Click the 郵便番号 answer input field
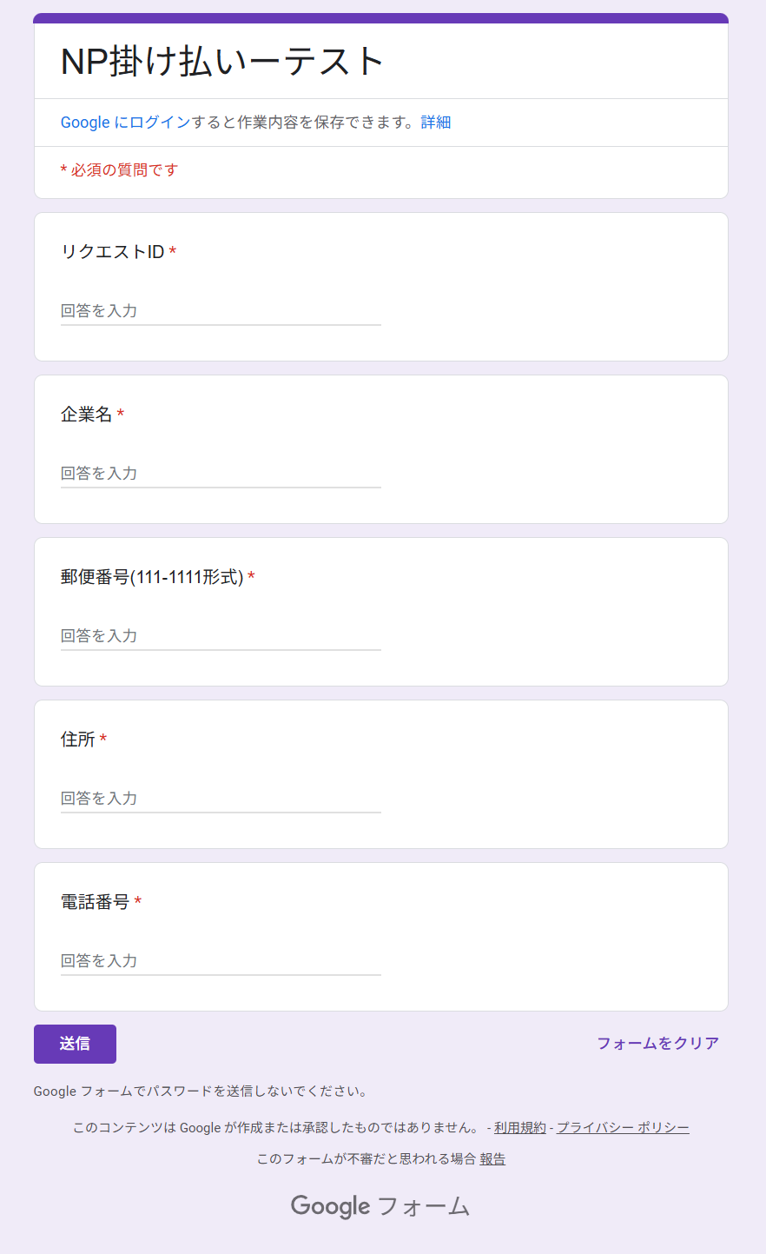The width and height of the screenshot is (766, 1254). 221,636
